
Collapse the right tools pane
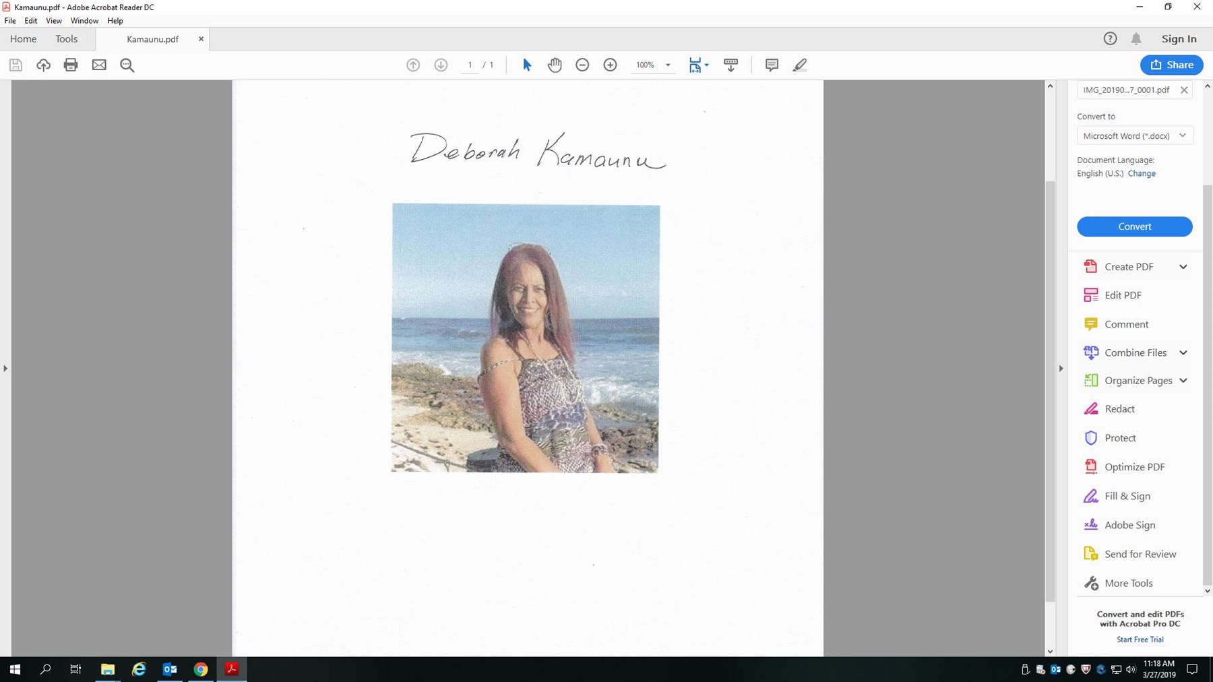click(1061, 369)
